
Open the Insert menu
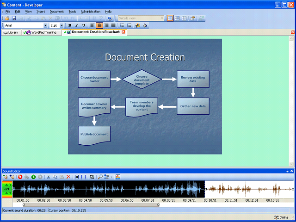41,12
